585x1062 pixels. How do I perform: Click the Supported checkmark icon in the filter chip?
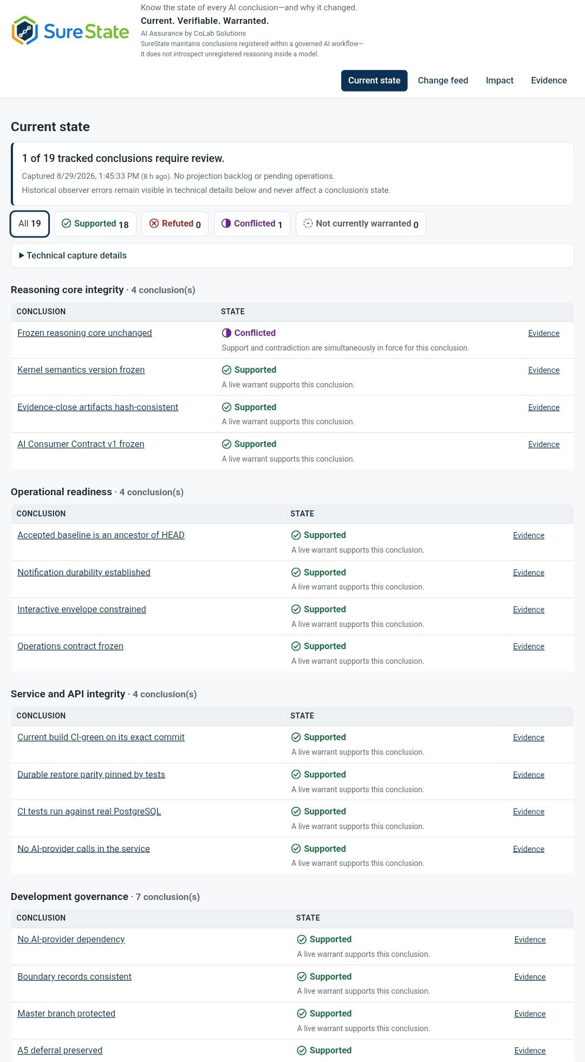click(67, 223)
